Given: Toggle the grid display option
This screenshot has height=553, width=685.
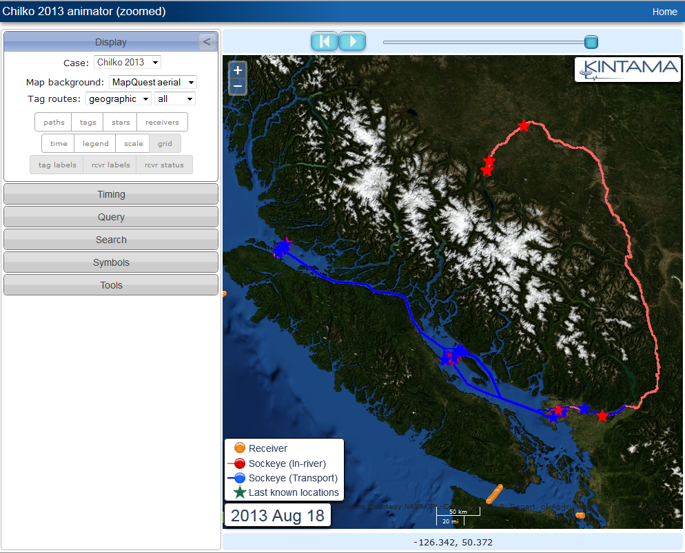Looking at the screenshot, I should 165,143.
